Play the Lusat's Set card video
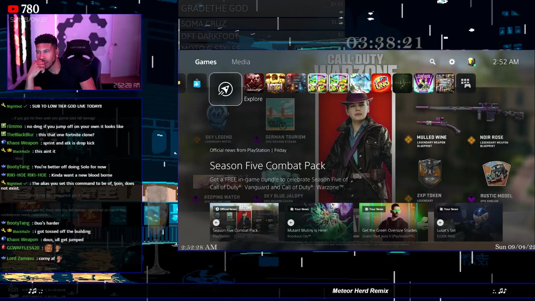The height and width of the screenshot is (301, 535). click(440, 223)
